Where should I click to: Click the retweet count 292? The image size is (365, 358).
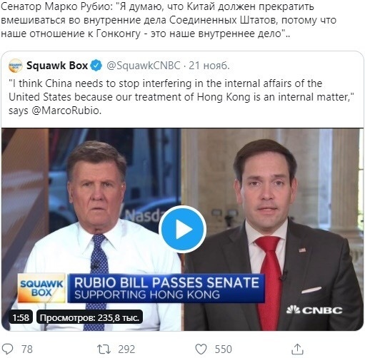[x=126, y=349]
